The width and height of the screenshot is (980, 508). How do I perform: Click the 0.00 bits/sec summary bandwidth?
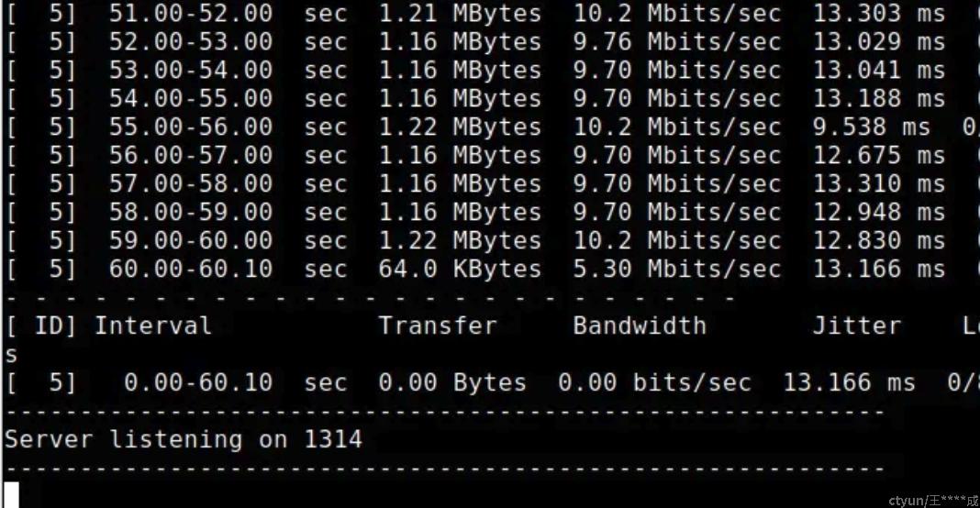(655, 382)
